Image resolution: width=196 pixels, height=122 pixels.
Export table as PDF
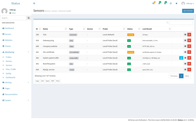tap(53, 81)
